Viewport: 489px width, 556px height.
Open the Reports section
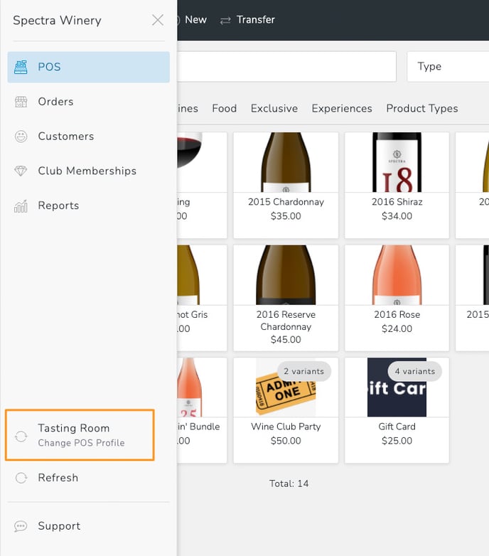(x=89, y=205)
